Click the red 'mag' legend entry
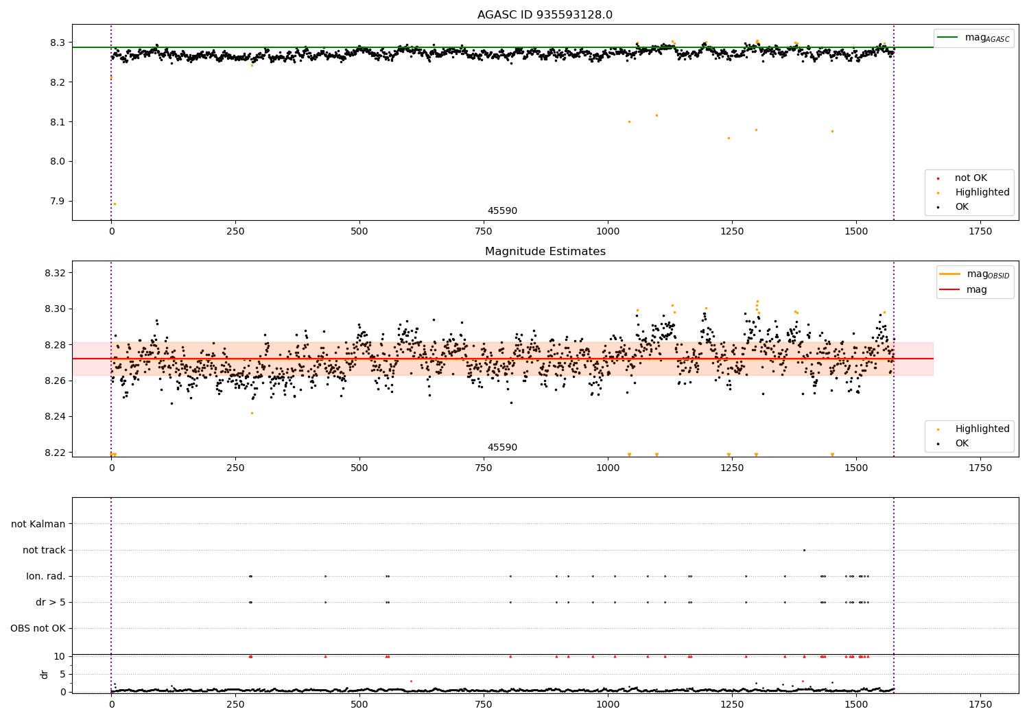Image resolution: width=1029 pixels, height=720 pixels. click(964, 290)
